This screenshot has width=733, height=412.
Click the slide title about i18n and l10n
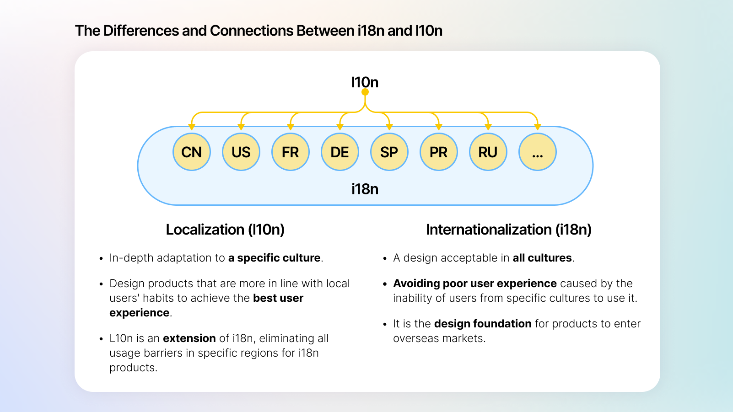pyautogui.click(x=259, y=31)
